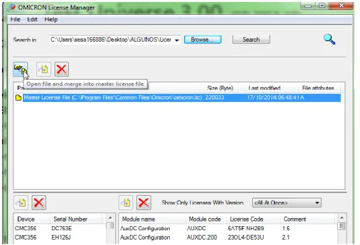Click the copy icon above the Device list
360x245 pixels.
(x=21, y=202)
